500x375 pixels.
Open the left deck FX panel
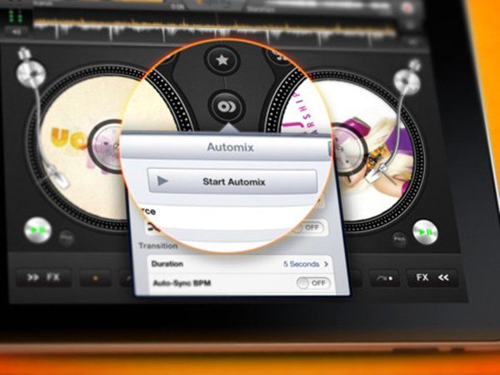point(44,277)
